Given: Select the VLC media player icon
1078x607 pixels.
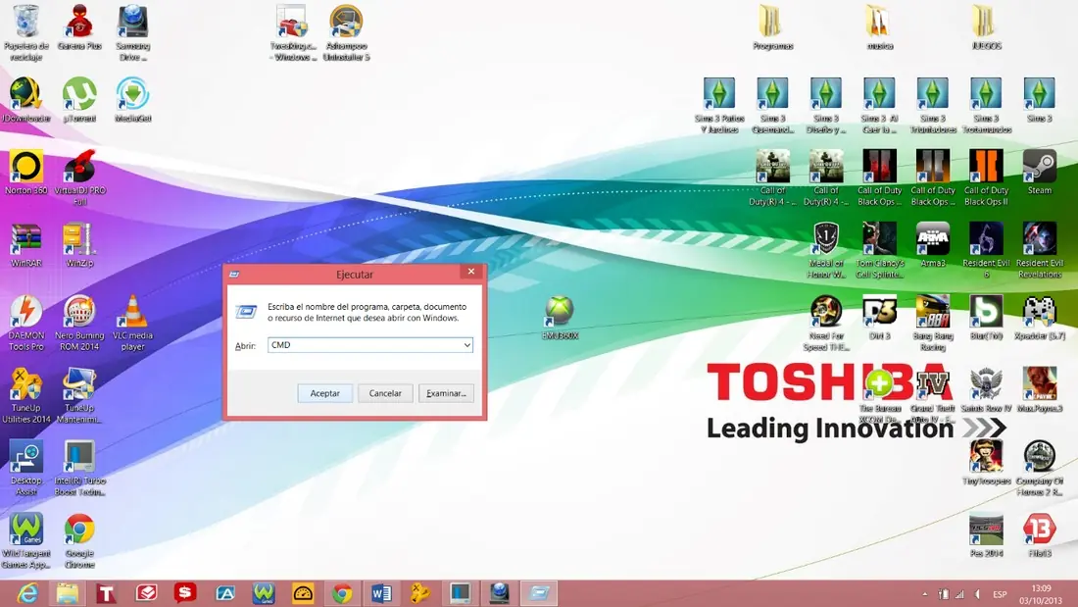Looking at the screenshot, I should [x=132, y=323].
